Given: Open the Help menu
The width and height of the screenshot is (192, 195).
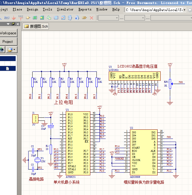Looking at the screenshot, I should pos(116,10).
